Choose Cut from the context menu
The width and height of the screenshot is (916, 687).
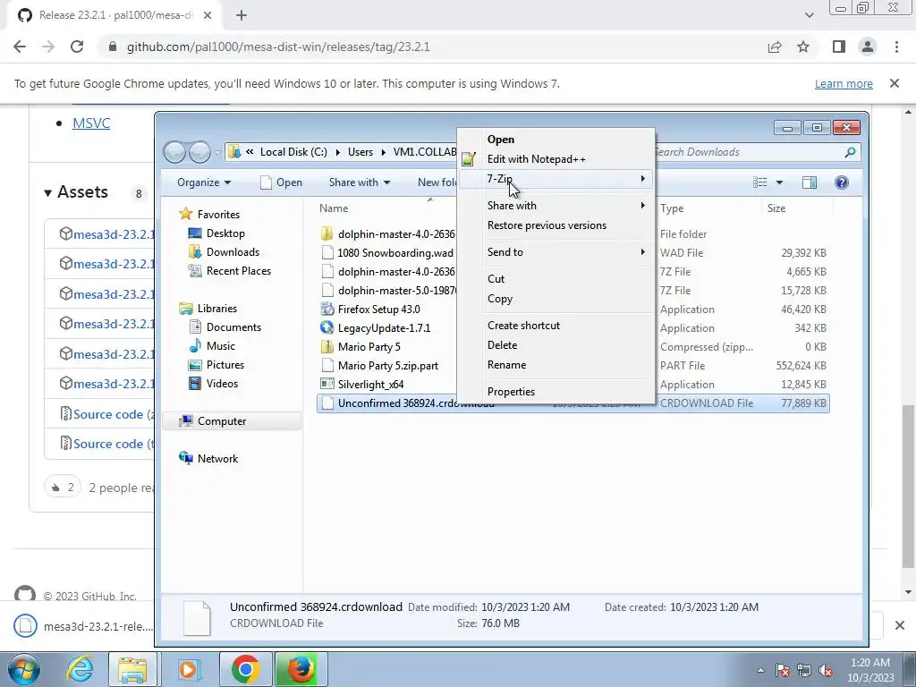(x=556, y=279)
